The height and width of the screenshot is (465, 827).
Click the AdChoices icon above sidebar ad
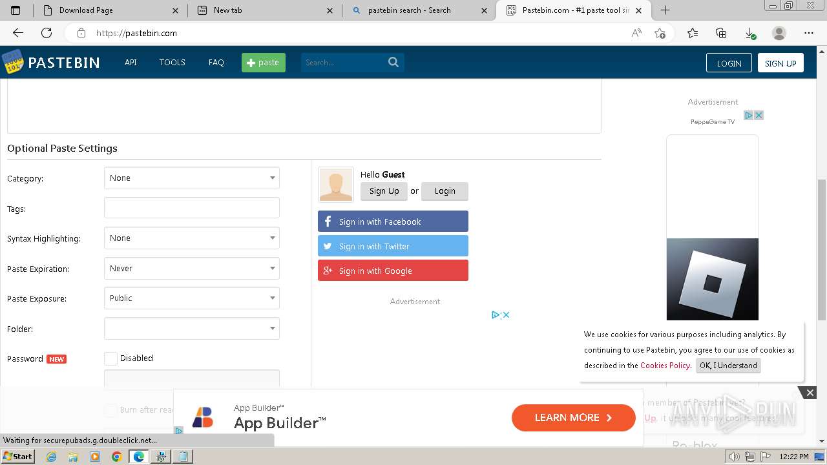749,115
